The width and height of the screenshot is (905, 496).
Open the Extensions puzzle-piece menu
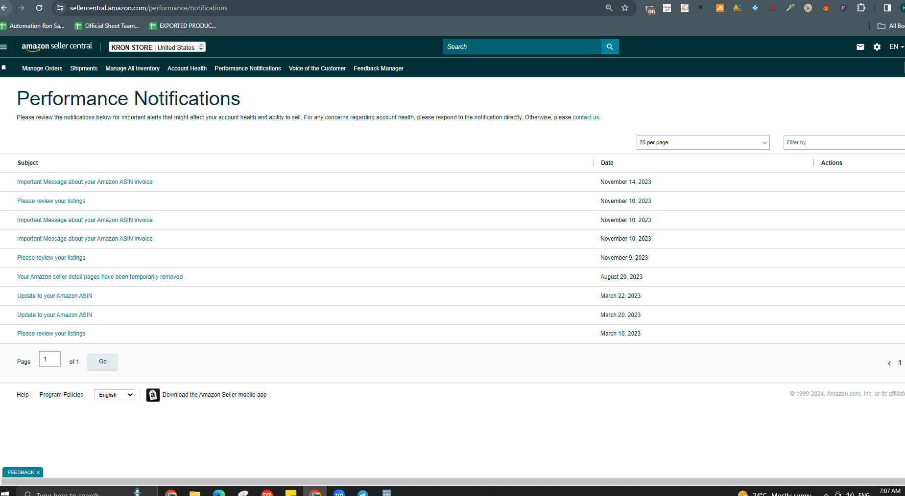point(861,8)
